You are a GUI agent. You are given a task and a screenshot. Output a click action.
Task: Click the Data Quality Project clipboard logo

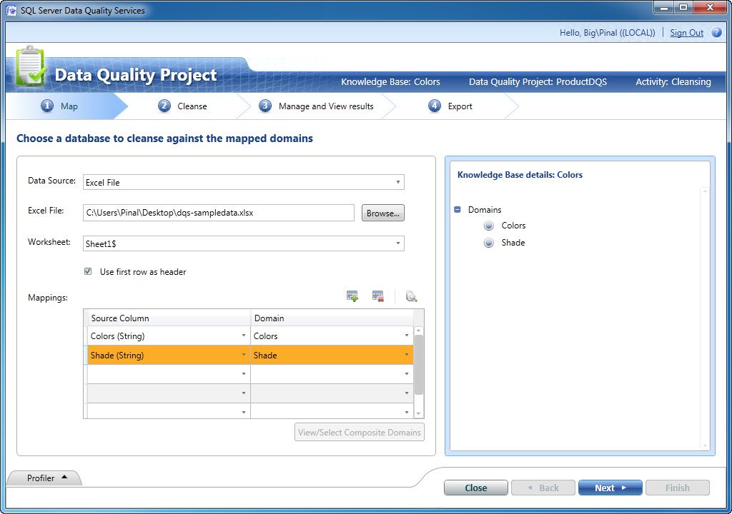[31, 66]
